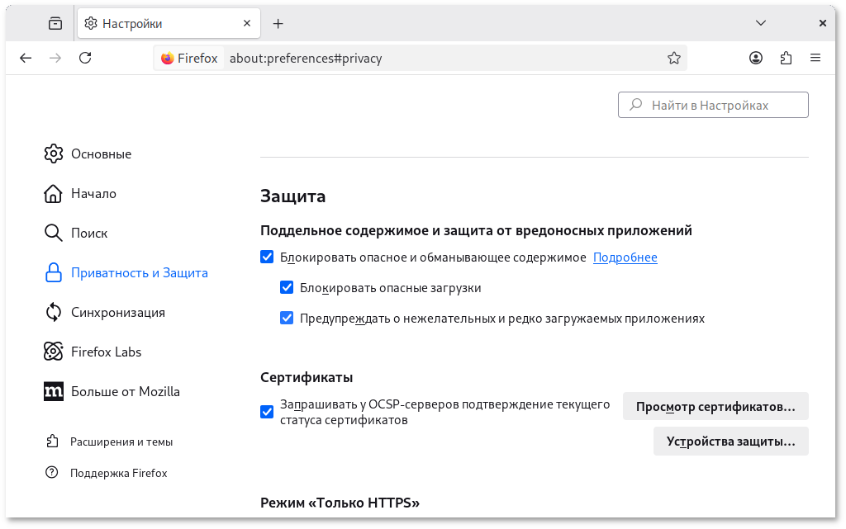
Task: Open Синхронизация sync settings
Action: pos(116,312)
